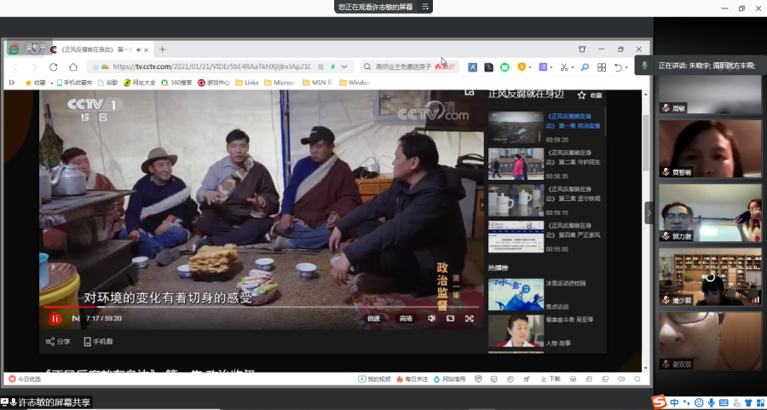Viewport: 767px width, 410px height.
Task: Open the Links bookmarks folder
Action: pos(246,83)
